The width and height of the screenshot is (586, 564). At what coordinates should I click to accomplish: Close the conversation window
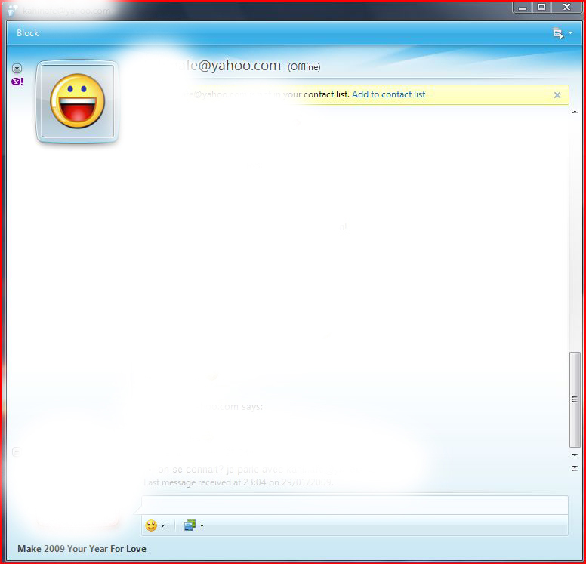pyautogui.click(x=566, y=7)
